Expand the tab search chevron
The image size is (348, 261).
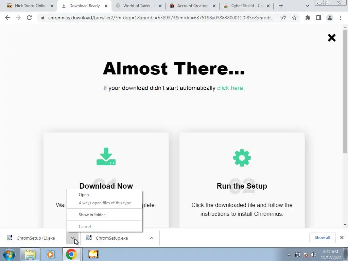pos(307,6)
